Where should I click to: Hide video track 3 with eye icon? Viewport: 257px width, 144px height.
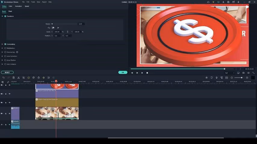(x=10, y=94)
